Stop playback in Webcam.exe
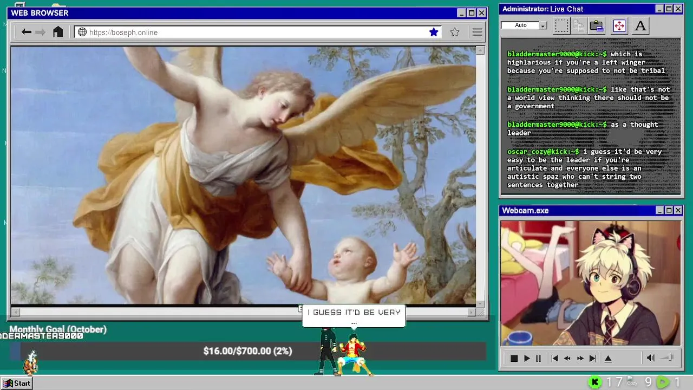 point(514,358)
